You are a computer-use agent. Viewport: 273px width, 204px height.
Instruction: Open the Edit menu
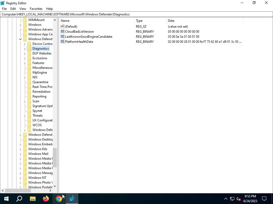pyautogui.click(x=13, y=9)
